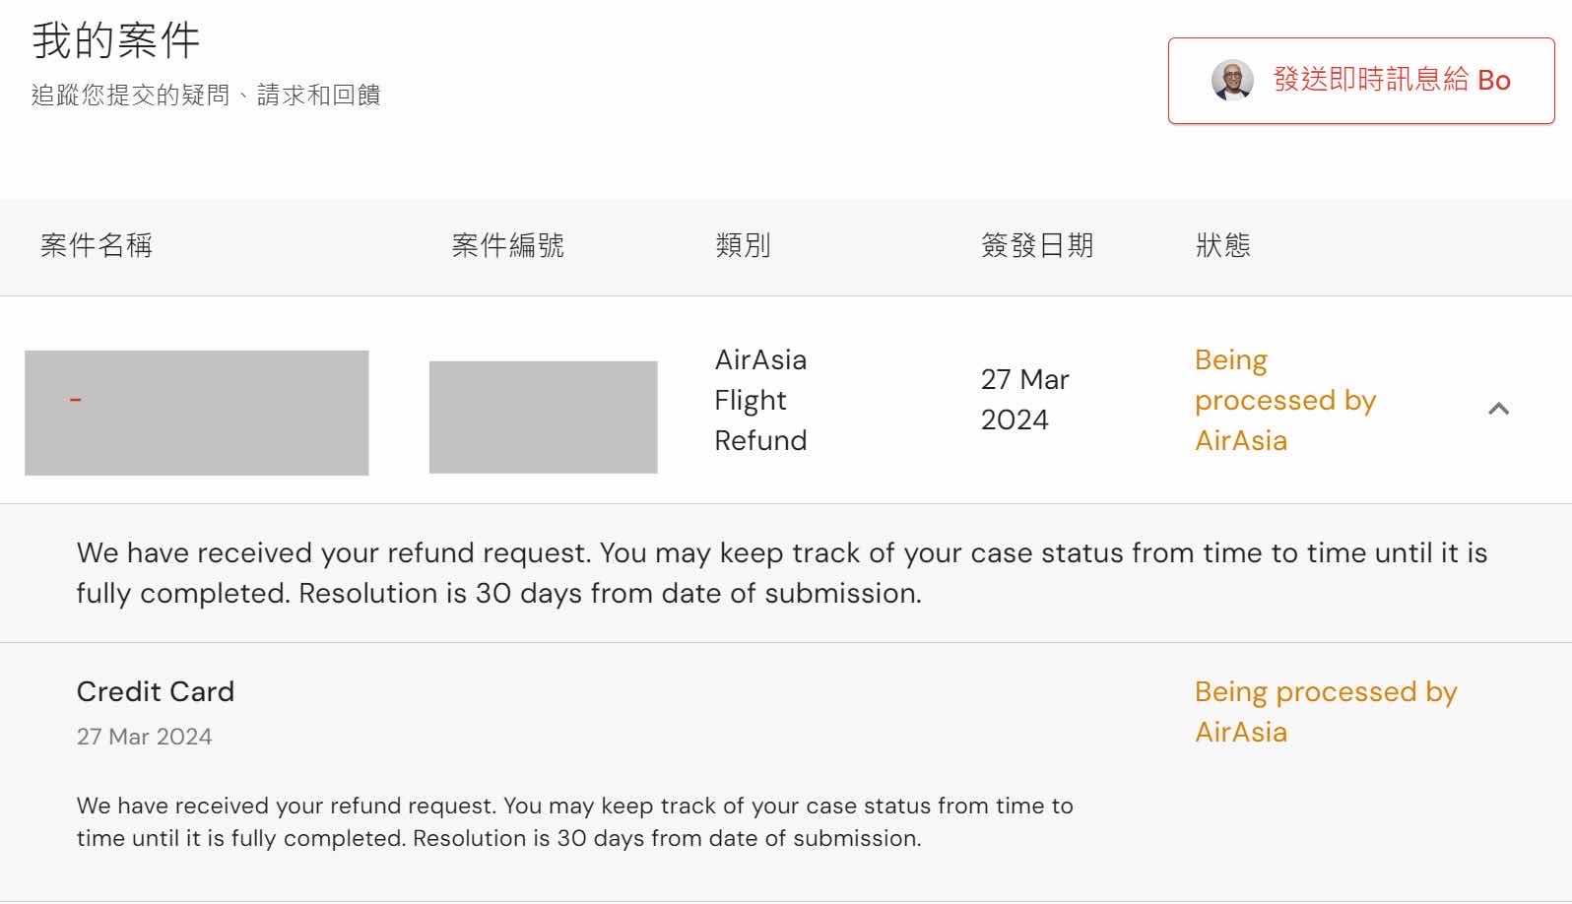Click the 追蹤您提交的疑問 subtitle text
1572x904 pixels.
[x=206, y=95]
